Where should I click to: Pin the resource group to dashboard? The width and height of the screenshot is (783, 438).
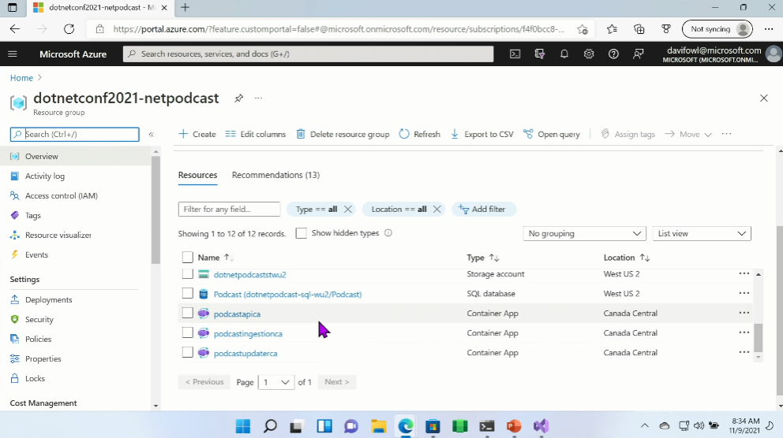click(238, 98)
